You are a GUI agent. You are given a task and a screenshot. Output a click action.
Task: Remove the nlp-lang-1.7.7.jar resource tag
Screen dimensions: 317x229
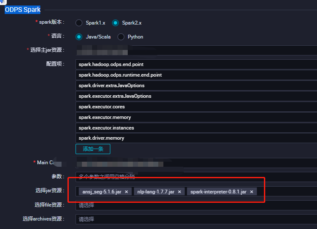coord(180,192)
